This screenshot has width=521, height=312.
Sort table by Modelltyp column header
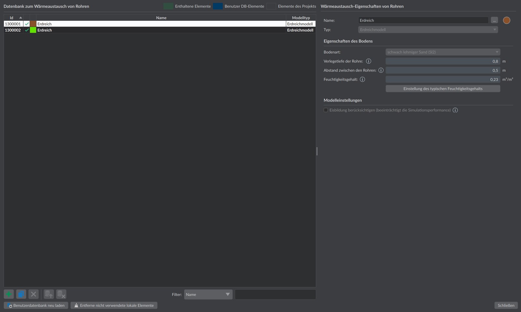coord(301,18)
